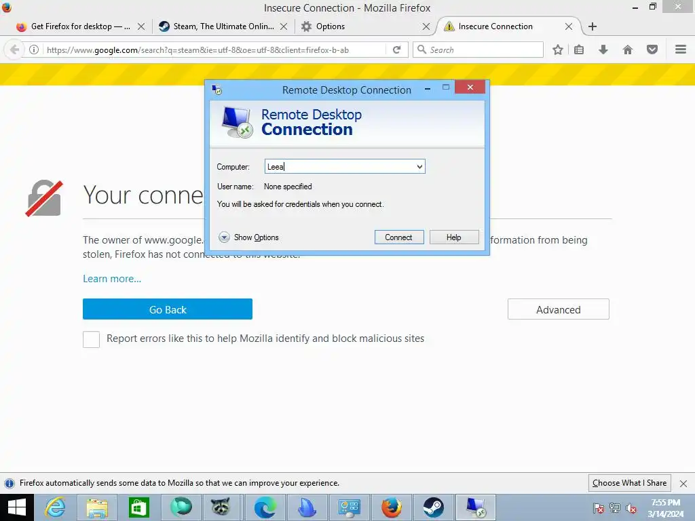Show bookmarks list icon
Image resolution: width=695 pixels, height=521 pixels.
click(579, 50)
